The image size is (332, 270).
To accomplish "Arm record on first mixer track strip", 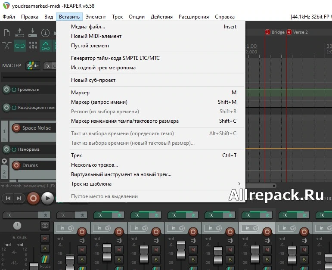I will pyautogui.click(x=82, y=232).
